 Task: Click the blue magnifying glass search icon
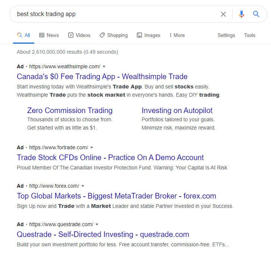[256, 14]
